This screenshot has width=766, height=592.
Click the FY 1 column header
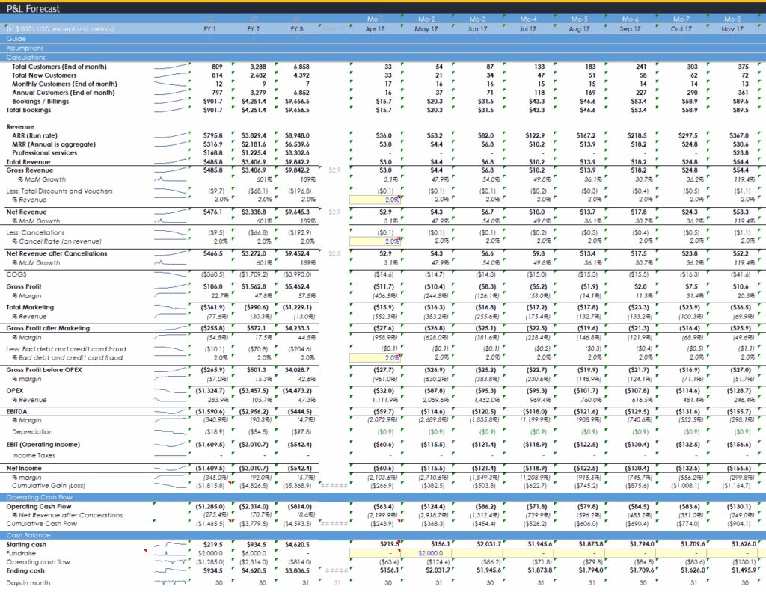209,29
